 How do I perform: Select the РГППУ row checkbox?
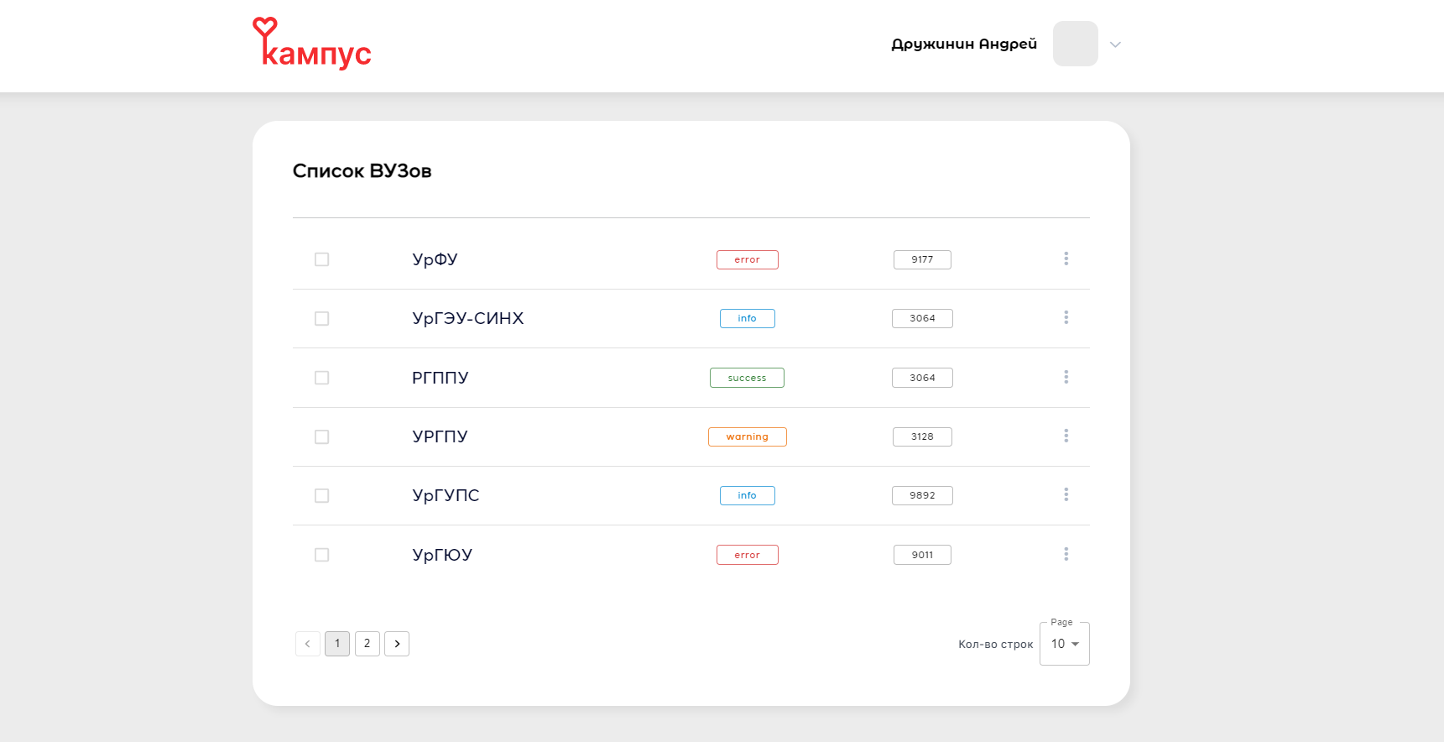click(x=321, y=378)
